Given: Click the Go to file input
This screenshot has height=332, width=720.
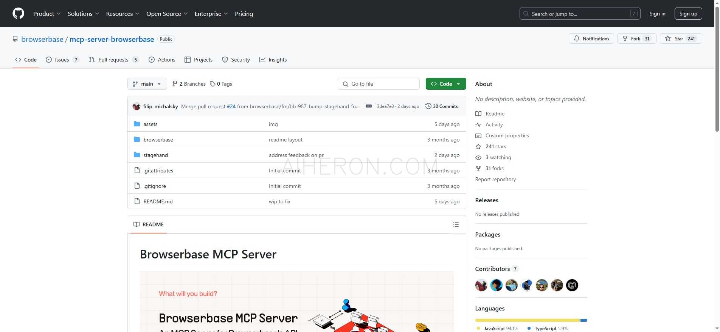Looking at the screenshot, I should (379, 84).
